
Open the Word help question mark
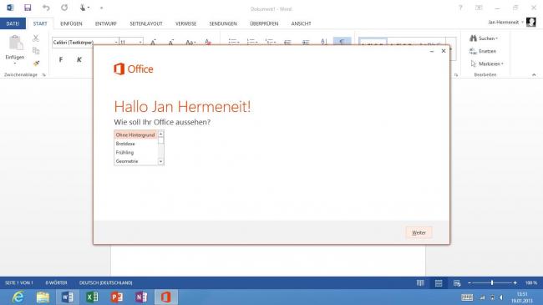tap(460, 8)
